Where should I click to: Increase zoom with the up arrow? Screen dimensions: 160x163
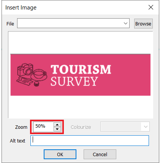pos(57,125)
